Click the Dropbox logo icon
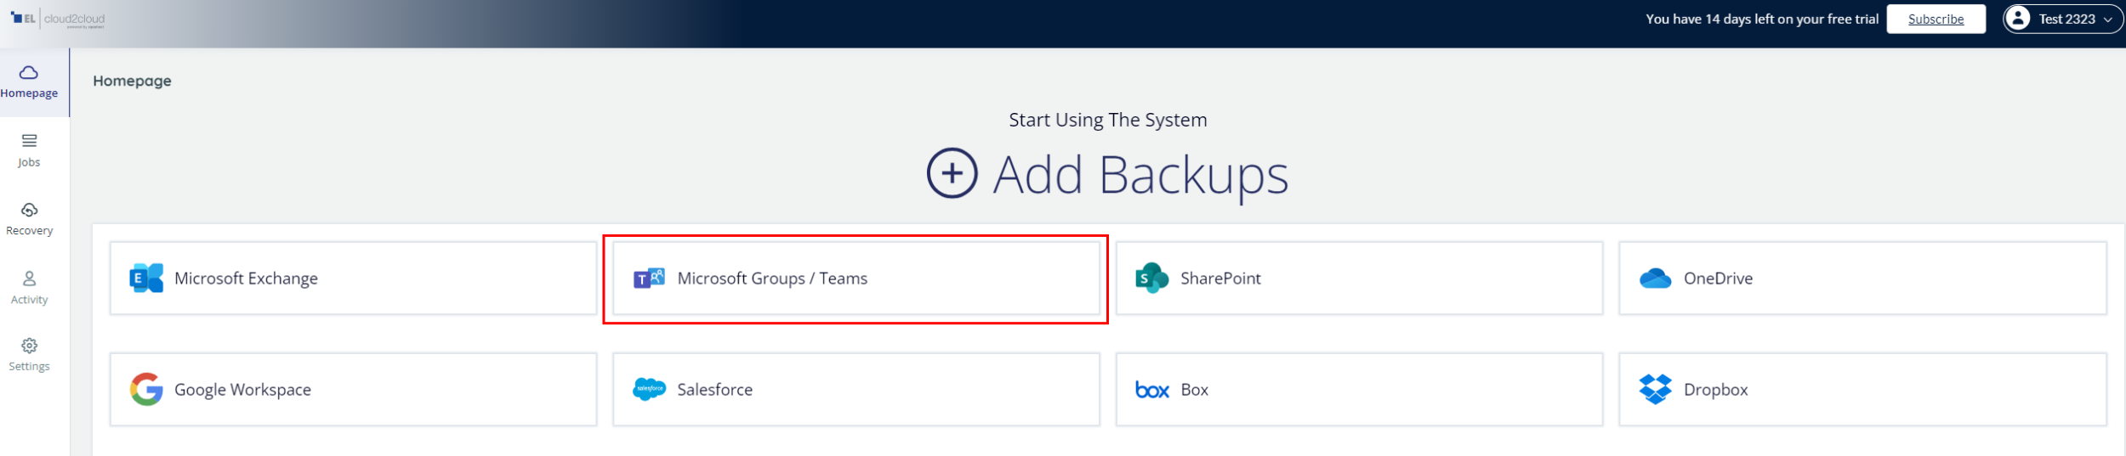 pyautogui.click(x=1655, y=390)
